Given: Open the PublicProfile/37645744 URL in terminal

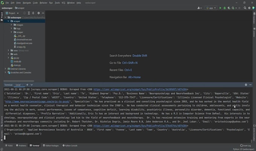Looking at the screenshot, I should [x=140, y=126].
